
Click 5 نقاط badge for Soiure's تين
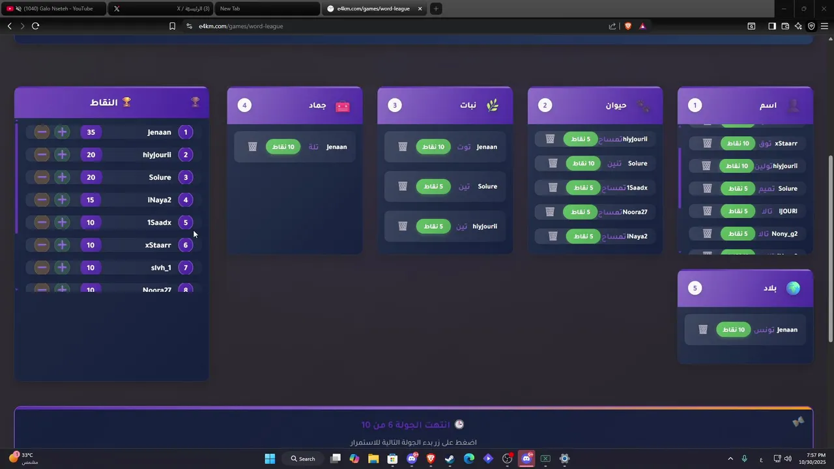pos(433,186)
